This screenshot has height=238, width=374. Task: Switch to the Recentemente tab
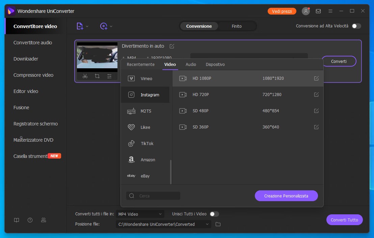(140, 65)
